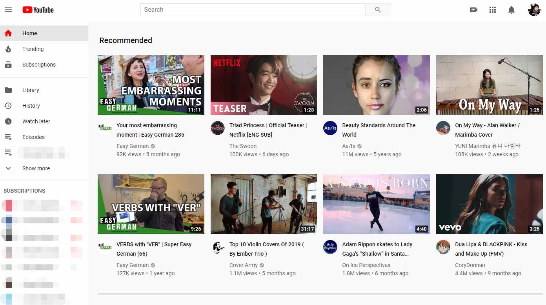Open the As/Is channel avatar

click(330, 128)
